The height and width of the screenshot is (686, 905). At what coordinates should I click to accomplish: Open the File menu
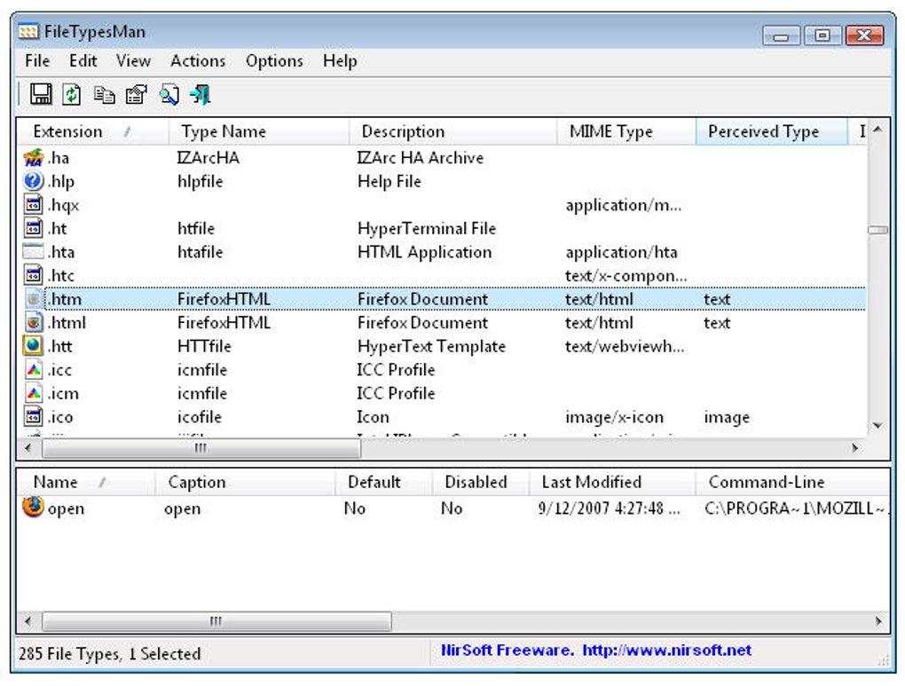pyautogui.click(x=37, y=60)
